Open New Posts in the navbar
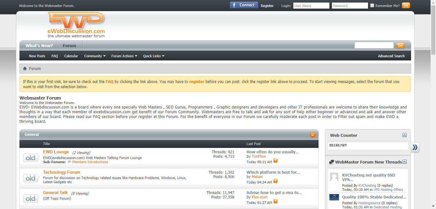Image resolution: width=436 pixels, height=209 pixels. [x=37, y=56]
